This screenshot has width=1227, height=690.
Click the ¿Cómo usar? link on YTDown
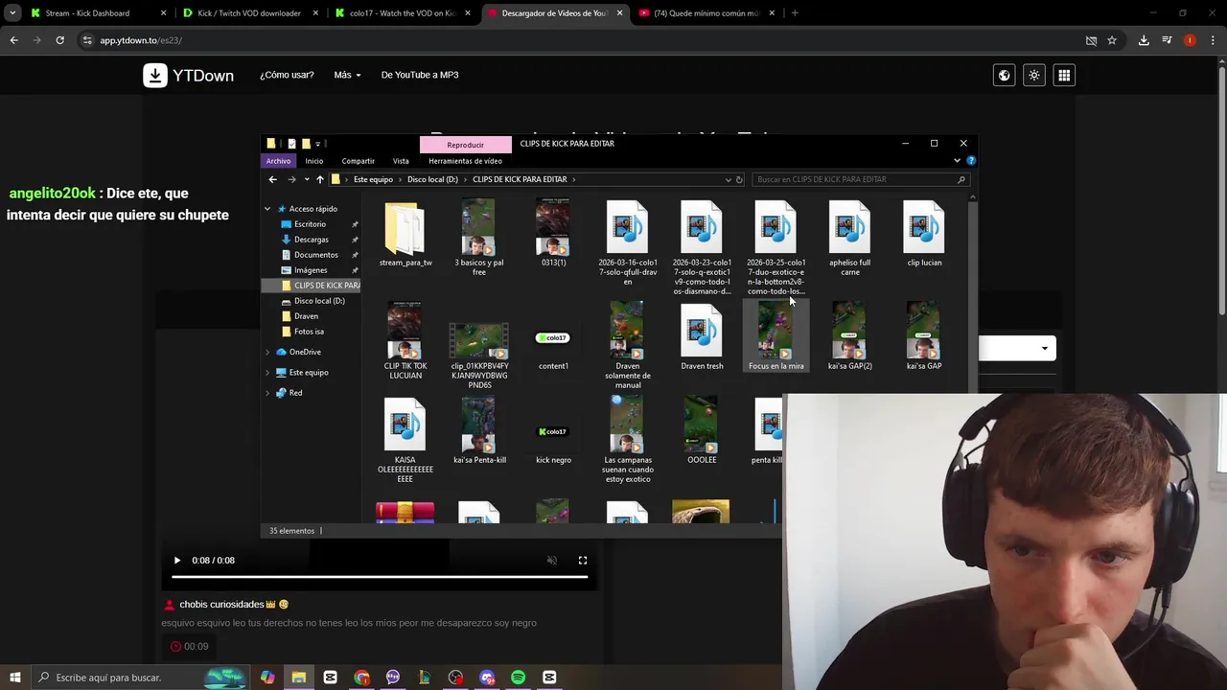tap(287, 75)
